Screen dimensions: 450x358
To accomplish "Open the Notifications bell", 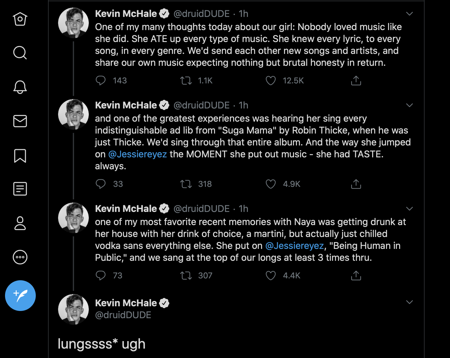I will coord(20,87).
